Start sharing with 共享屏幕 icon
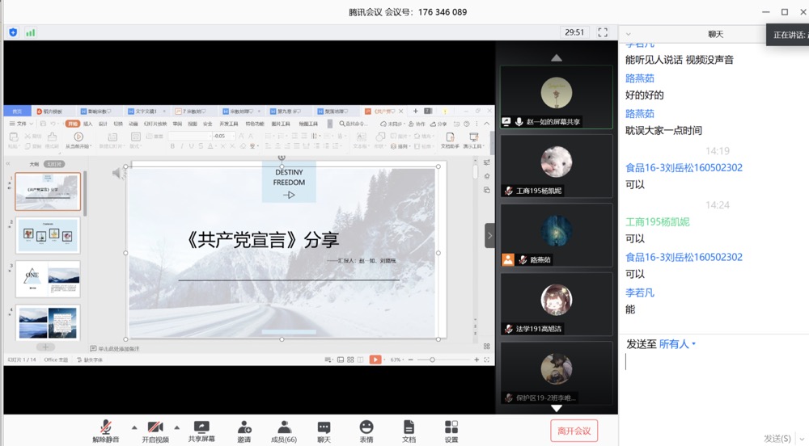809x446 pixels. point(201,431)
